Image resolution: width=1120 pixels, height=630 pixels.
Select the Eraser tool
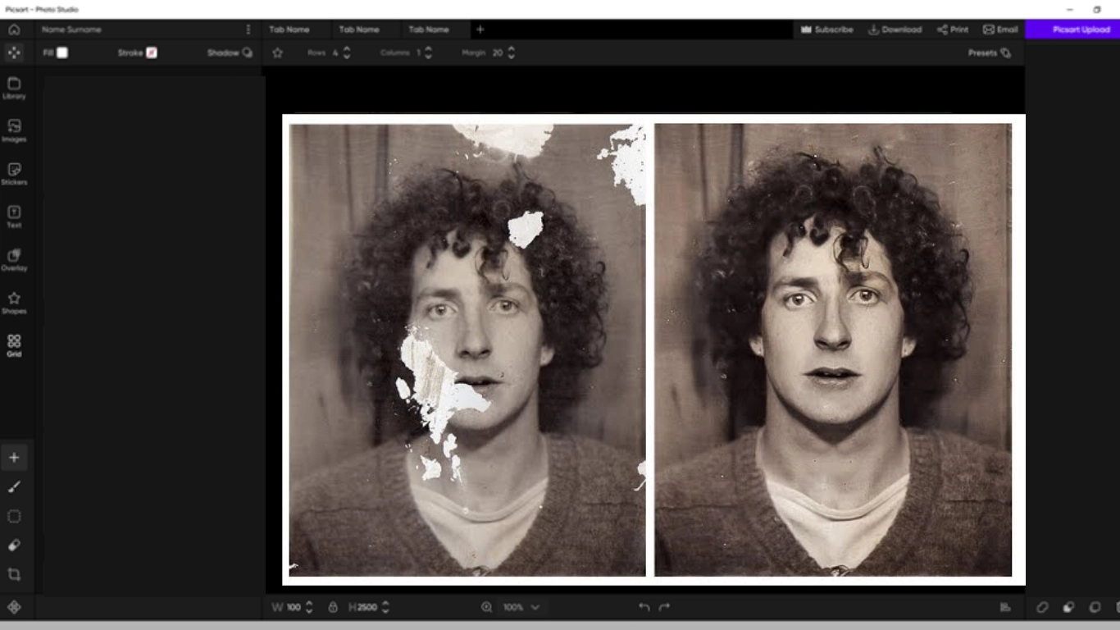pos(14,546)
